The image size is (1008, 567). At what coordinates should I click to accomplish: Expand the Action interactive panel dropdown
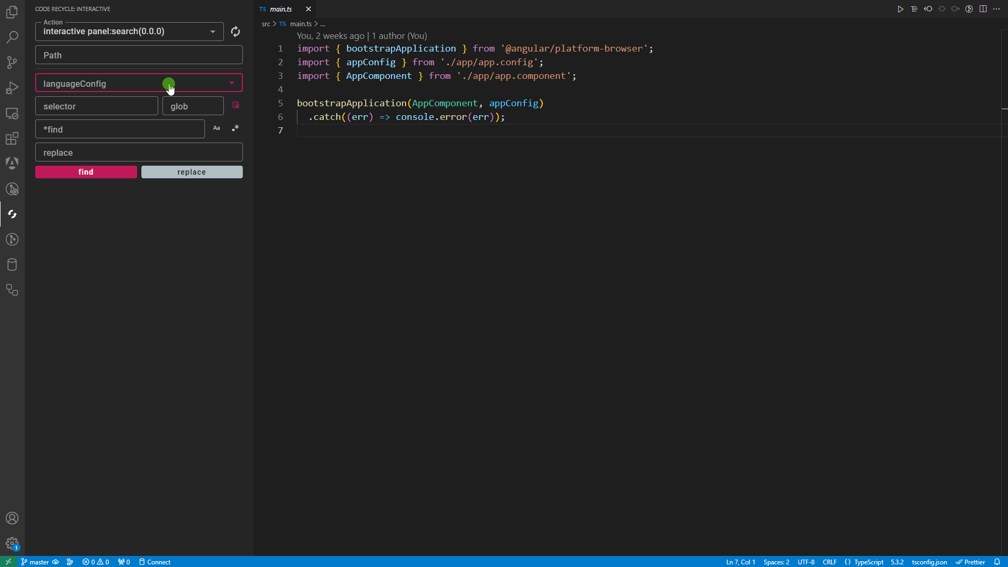129,31
